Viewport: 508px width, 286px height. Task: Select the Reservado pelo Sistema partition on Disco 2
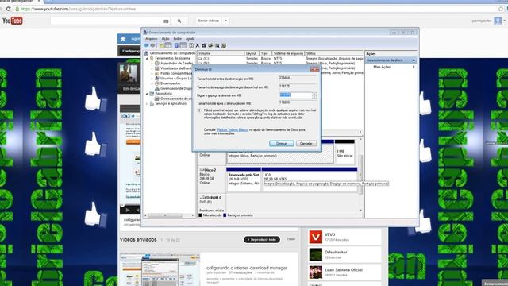click(244, 179)
